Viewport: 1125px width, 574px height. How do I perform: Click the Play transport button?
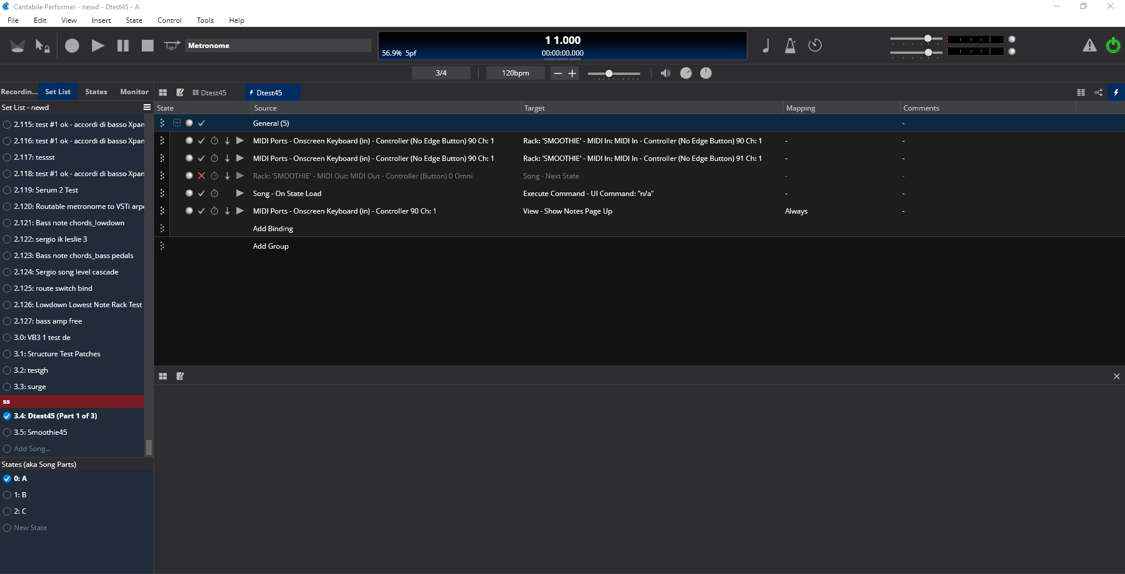click(x=98, y=46)
